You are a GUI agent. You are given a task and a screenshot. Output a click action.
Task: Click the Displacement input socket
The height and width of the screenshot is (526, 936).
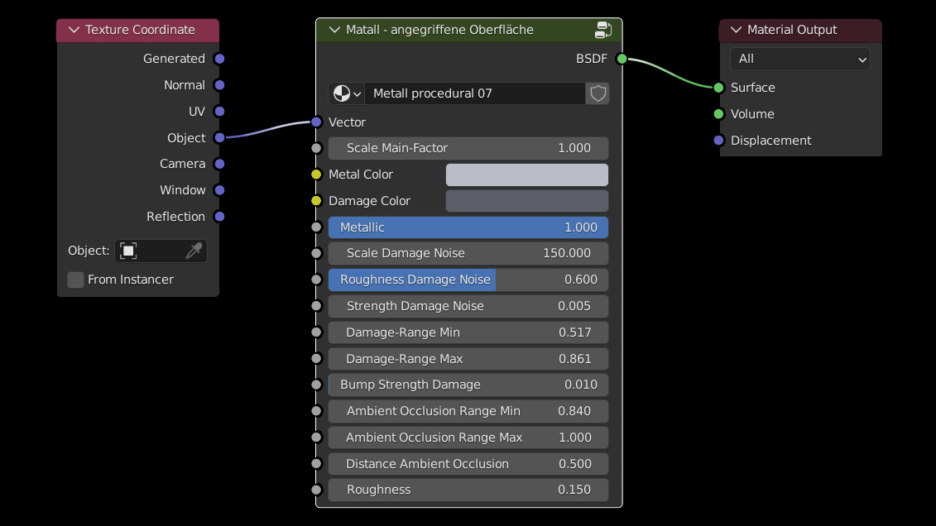[x=718, y=141]
